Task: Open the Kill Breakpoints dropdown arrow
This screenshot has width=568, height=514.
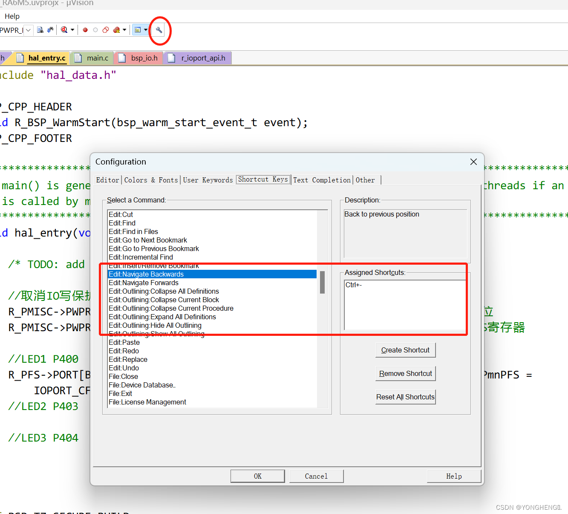Action: 124,30
